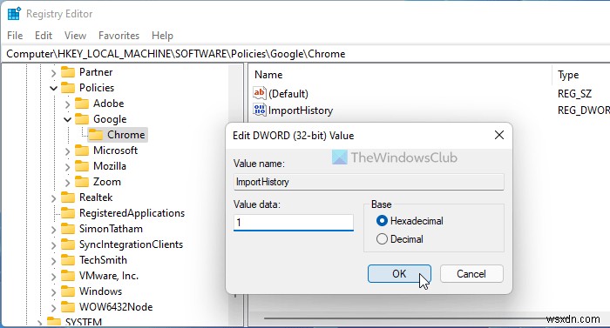This screenshot has width=610, height=328.
Task: Expand the SimonTatham key
Action: tap(53, 230)
